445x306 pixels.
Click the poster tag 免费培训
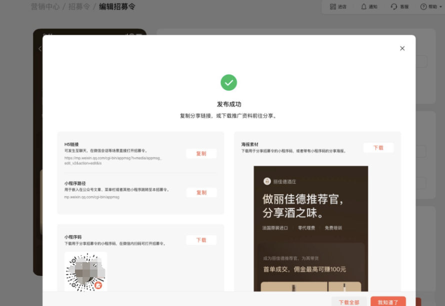(x=333, y=228)
